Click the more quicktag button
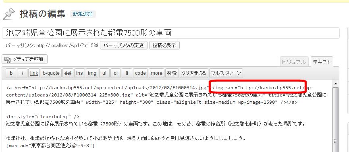The width and height of the screenshot is (349, 152). (x=156, y=73)
